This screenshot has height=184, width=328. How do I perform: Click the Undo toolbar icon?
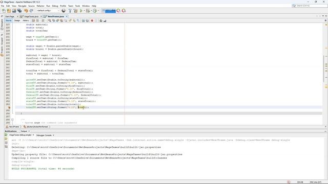coord(26,11)
